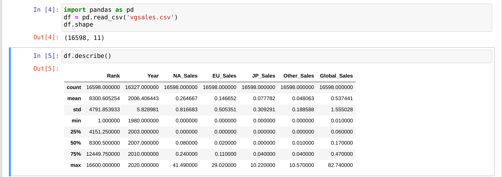Click the max Year value 2020.000000
Viewport: 502px width, 177px height.
tap(143, 165)
